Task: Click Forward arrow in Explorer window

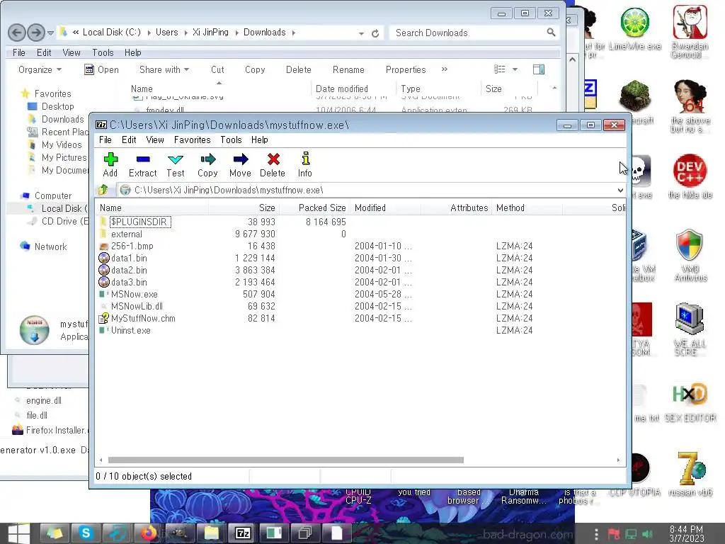Action: tap(35, 33)
